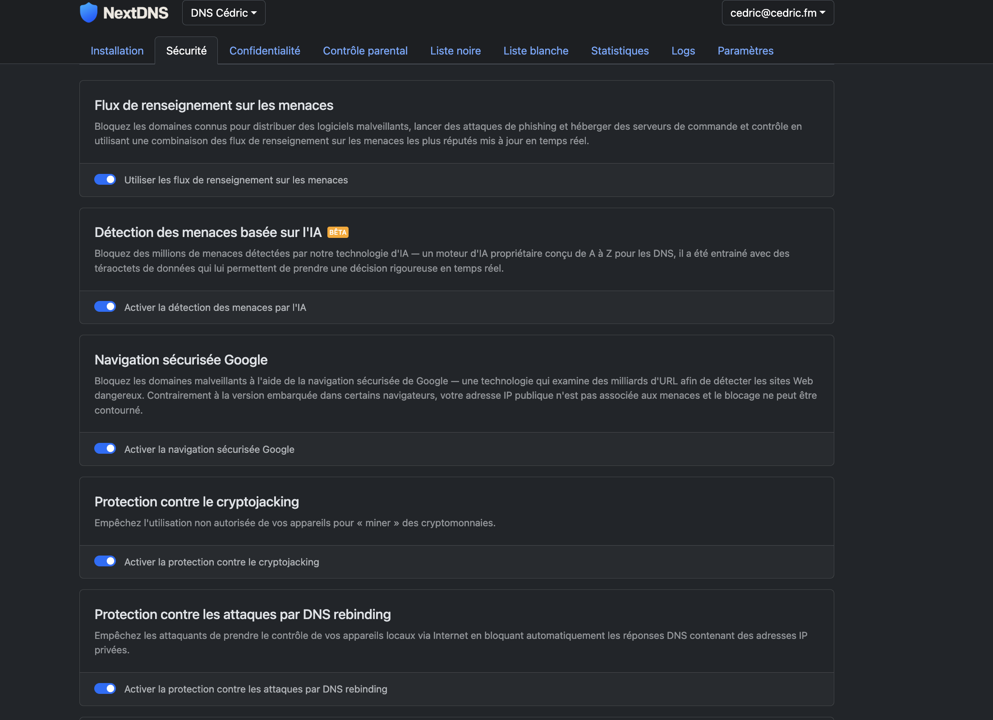
Task: Expand the cedric@cedric.fm account menu
Action: tap(777, 13)
